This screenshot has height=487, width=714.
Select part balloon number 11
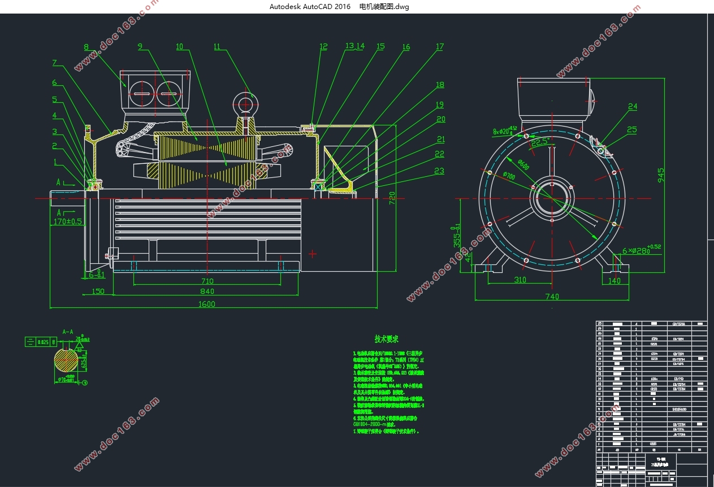218,46
